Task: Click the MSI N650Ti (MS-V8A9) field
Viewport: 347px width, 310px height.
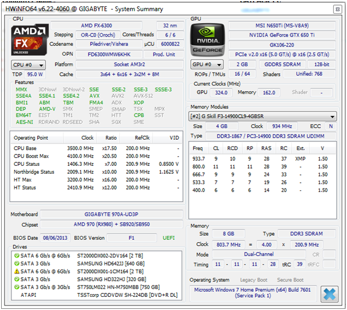Action: click(282, 26)
